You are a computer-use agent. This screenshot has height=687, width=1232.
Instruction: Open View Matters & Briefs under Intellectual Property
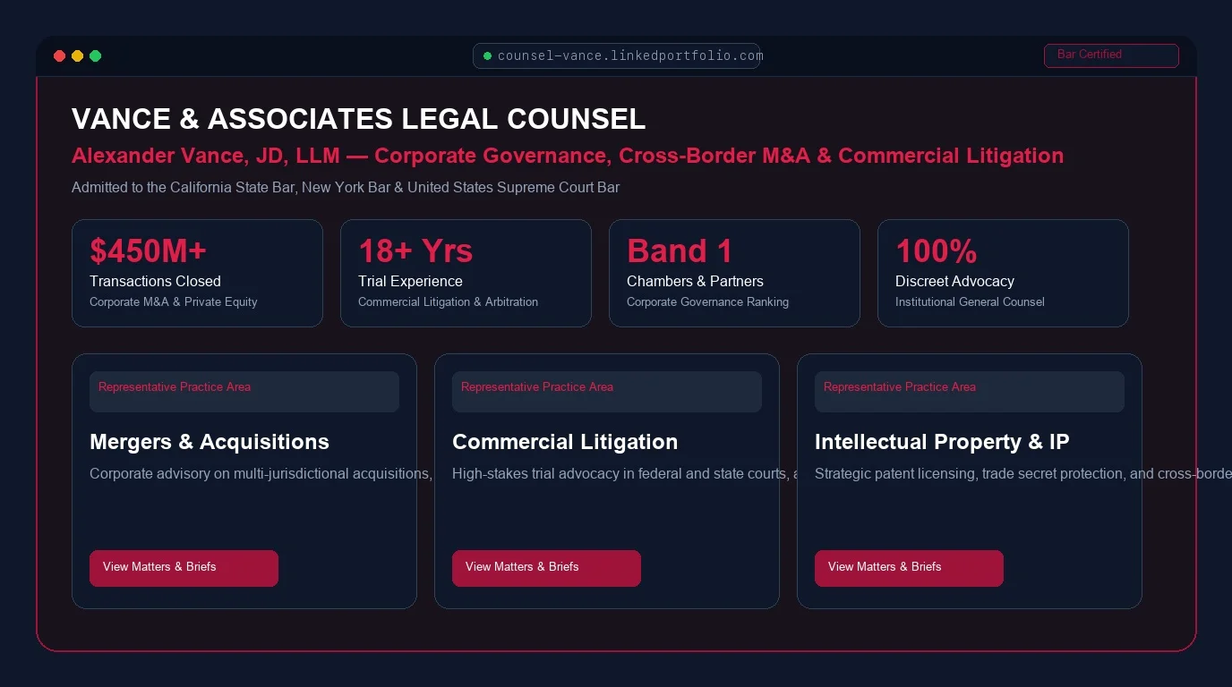[909, 568]
